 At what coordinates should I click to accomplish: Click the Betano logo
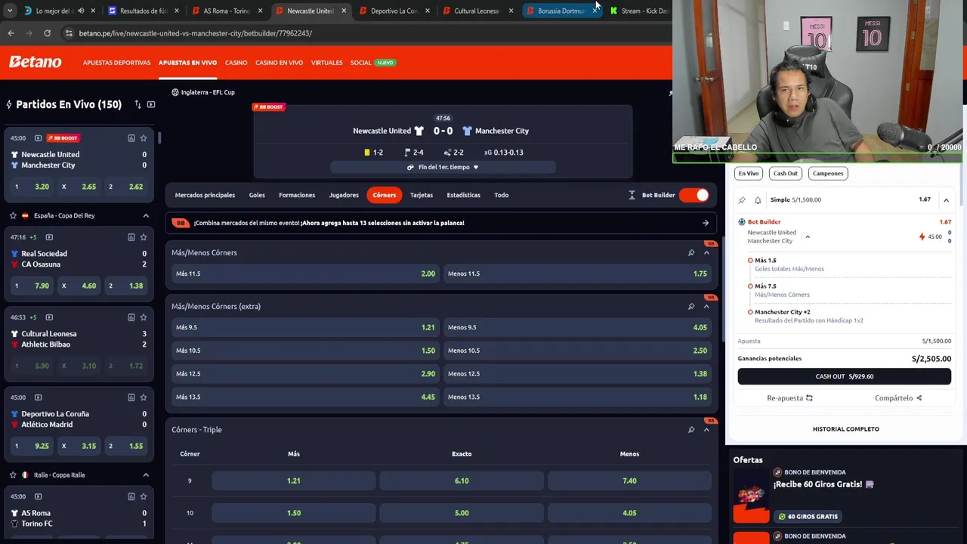pyautogui.click(x=36, y=62)
